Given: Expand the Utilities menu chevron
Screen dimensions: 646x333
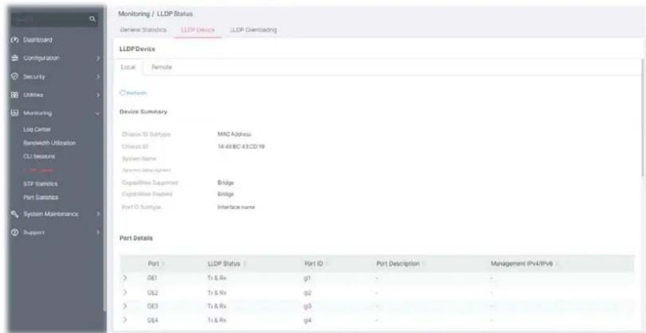Looking at the screenshot, I should (x=98, y=95).
